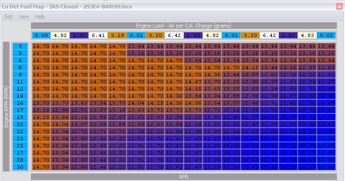Select the 13.25 cell in RPM row 17
The image size is (345, 181).
click(41, 110)
